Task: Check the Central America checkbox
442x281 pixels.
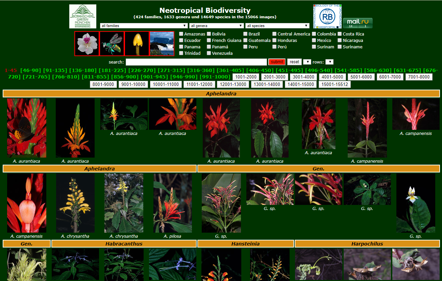Action: click(x=275, y=34)
